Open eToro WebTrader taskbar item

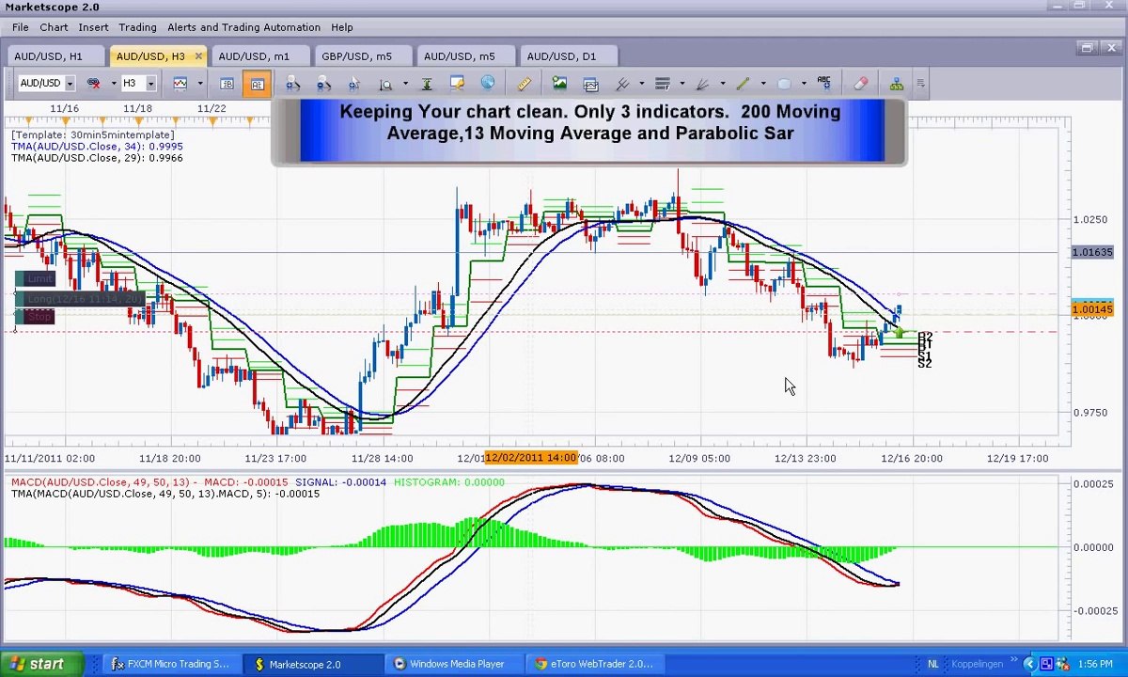tap(593, 664)
